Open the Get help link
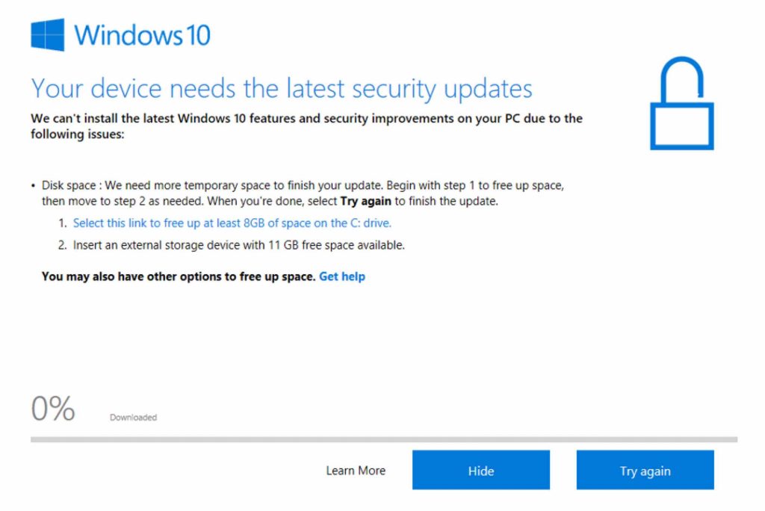This screenshot has width=765, height=511. click(342, 276)
